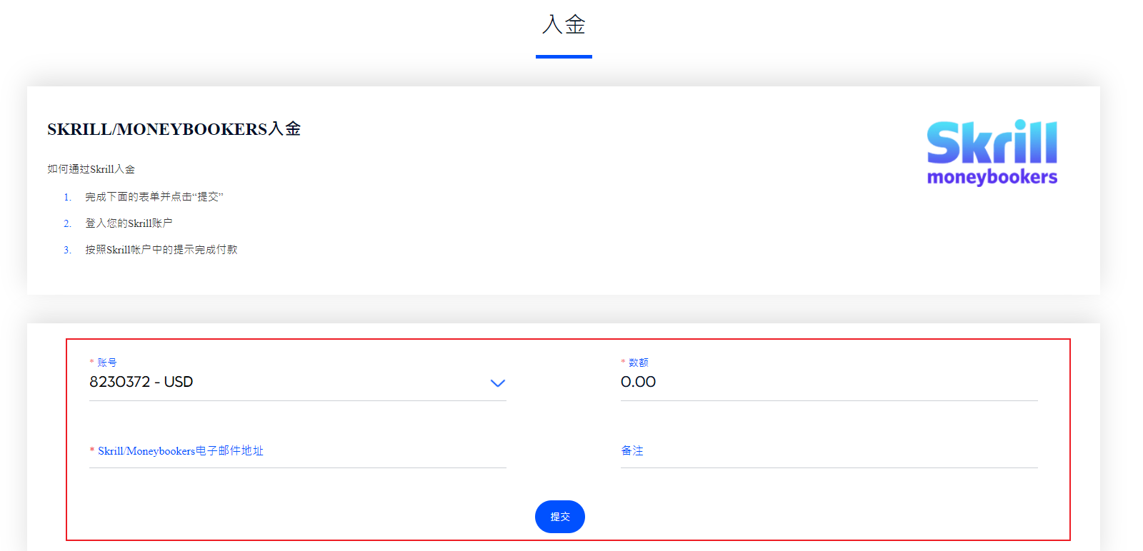Click the moneybookers text in the logo
Screen dimensions: 1143x551
click(992, 177)
